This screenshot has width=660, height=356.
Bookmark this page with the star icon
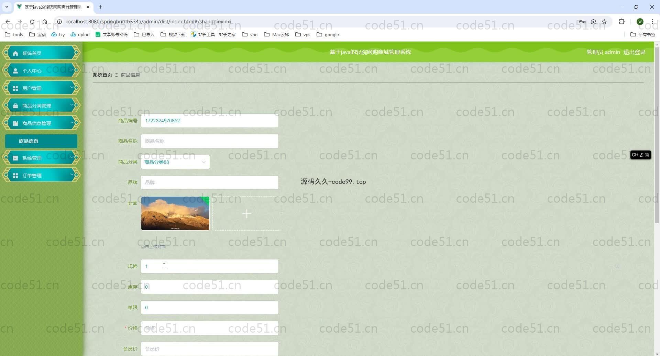click(x=604, y=21)
